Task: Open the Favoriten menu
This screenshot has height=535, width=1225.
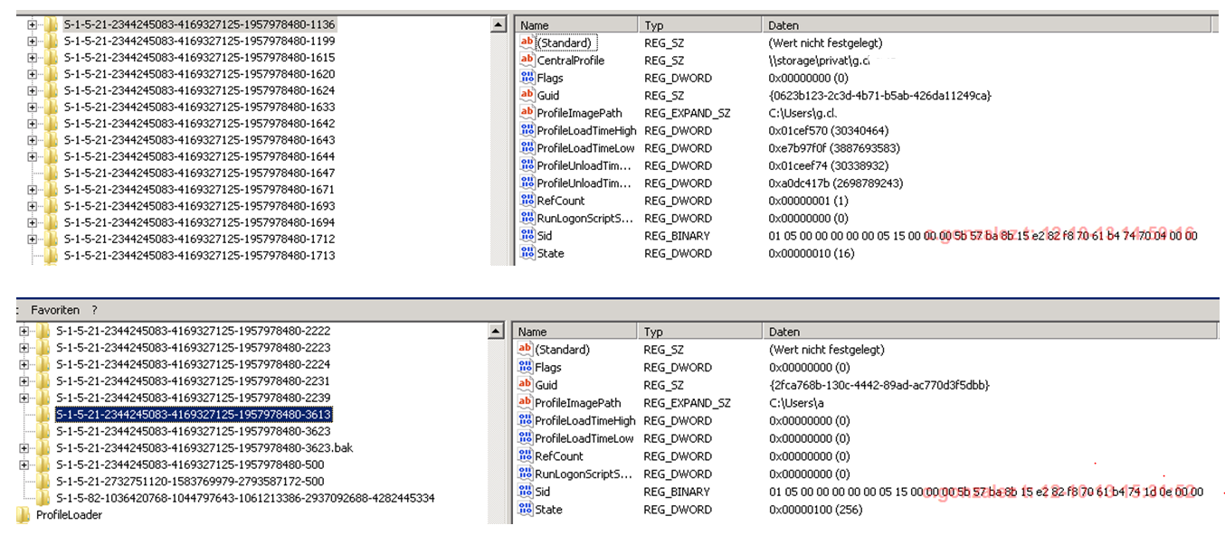Action: pos(54,310)
